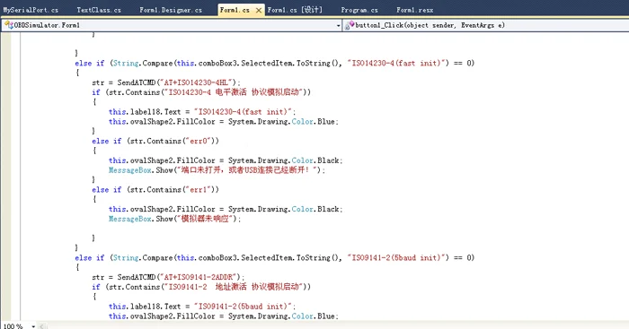629x329 pixels.
Task: Click the MessageBox.Show line mentioning USB
Action: tap(217, 170)
